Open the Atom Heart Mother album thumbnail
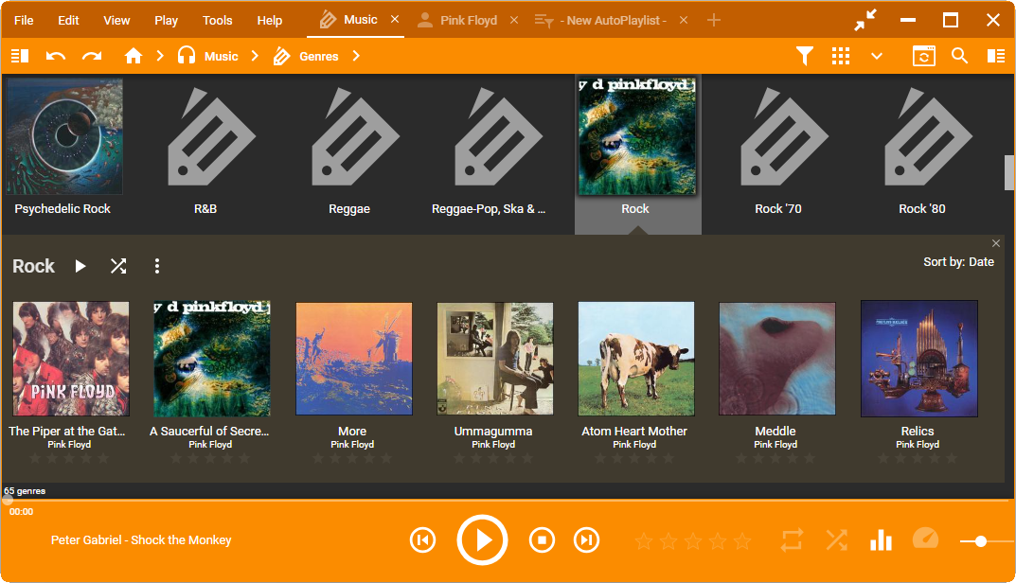The width and height of the screenshot is (1016, 583). click(635, 359)
